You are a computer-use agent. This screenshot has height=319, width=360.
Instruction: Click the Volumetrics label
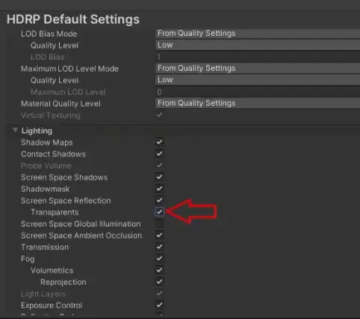[x=52, y=271]
